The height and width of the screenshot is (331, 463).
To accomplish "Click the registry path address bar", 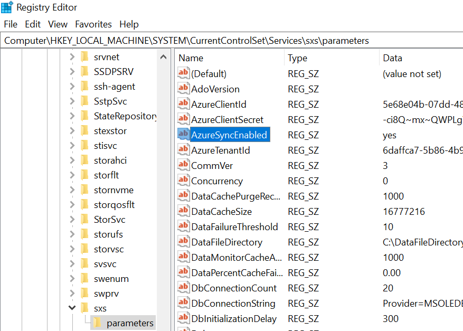I will 231,41.
